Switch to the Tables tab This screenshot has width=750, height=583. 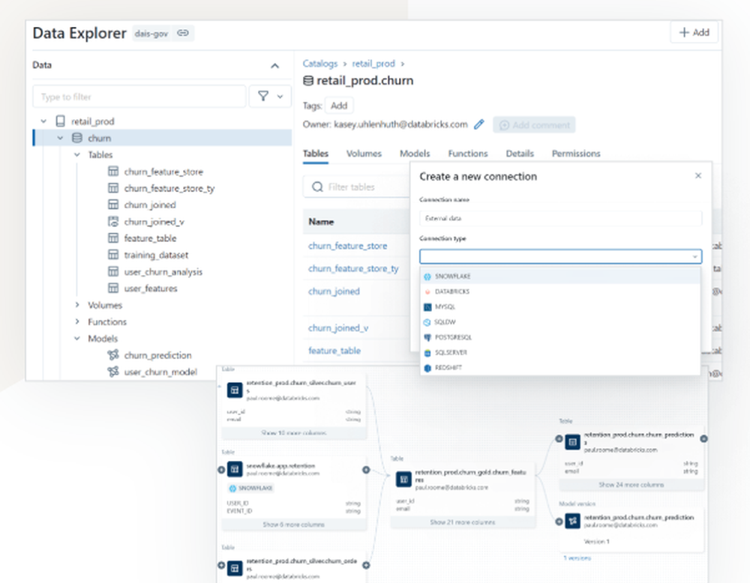click(316, 154)
